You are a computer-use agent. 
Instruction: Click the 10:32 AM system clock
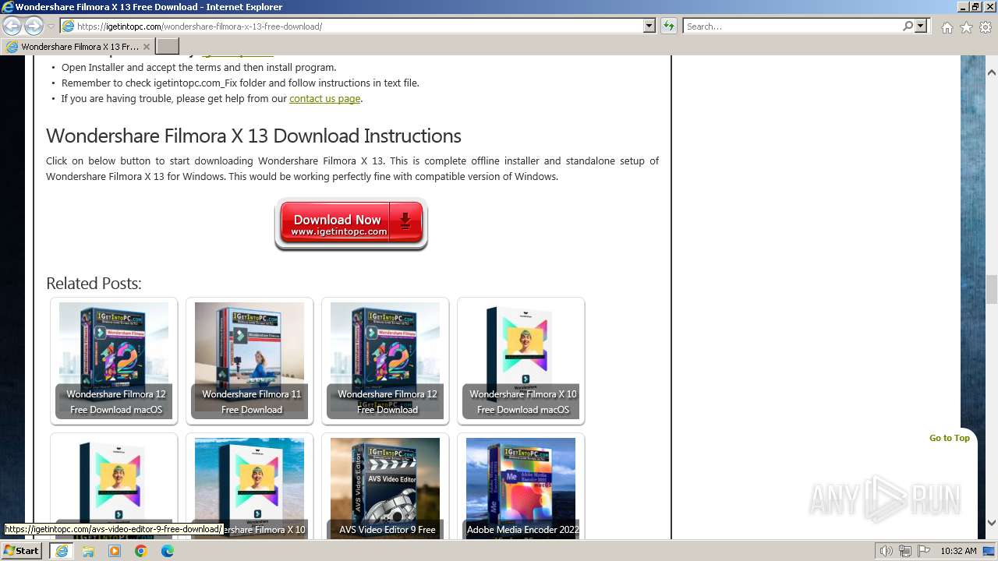tap(958, 551)
